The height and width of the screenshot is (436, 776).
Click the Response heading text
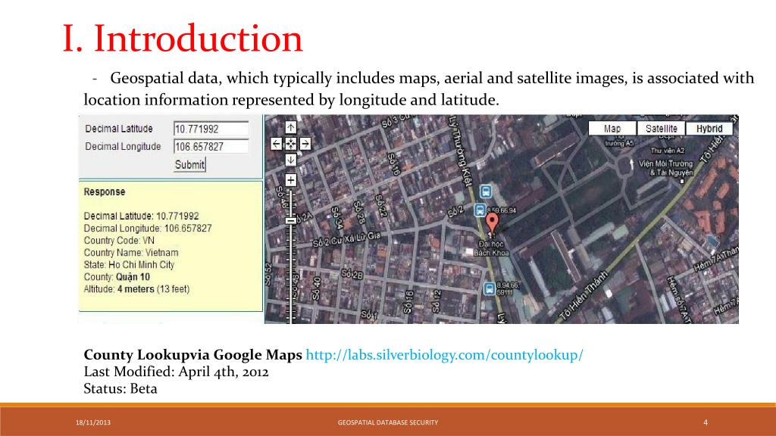coord(105,192)
